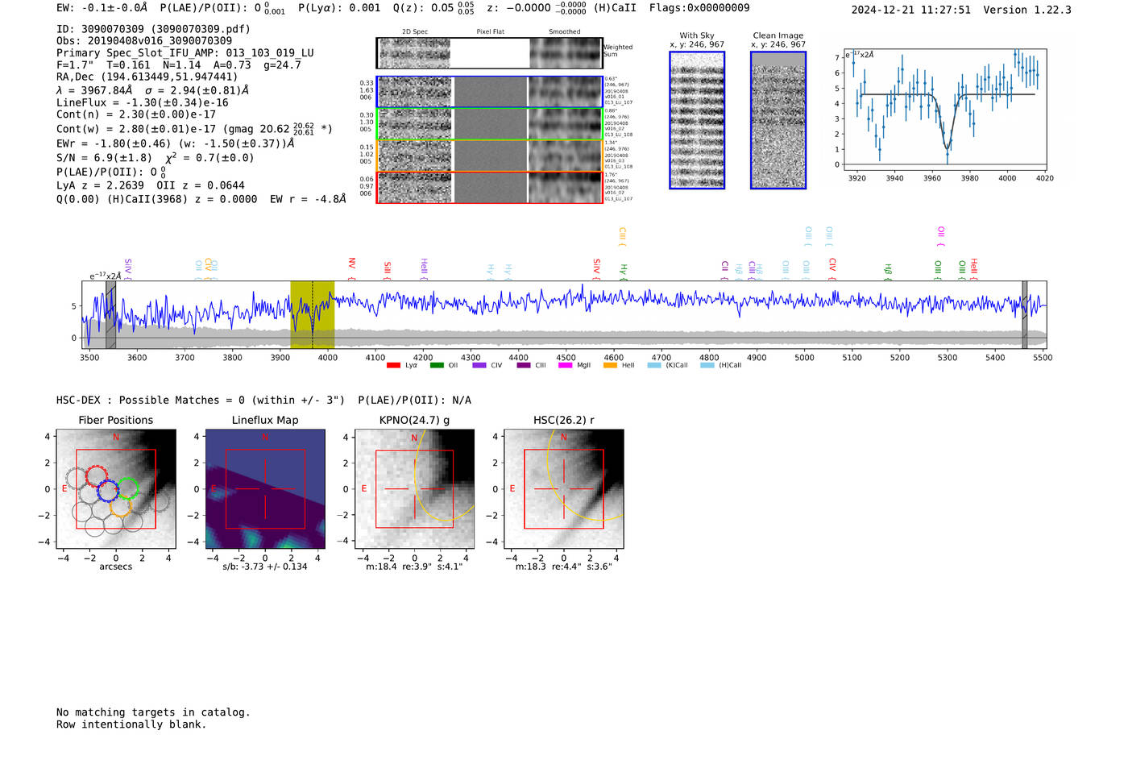The image size is (1128, 768).
Task: Click the hatched gray band near 3540 Å
Action: (111, 315)
